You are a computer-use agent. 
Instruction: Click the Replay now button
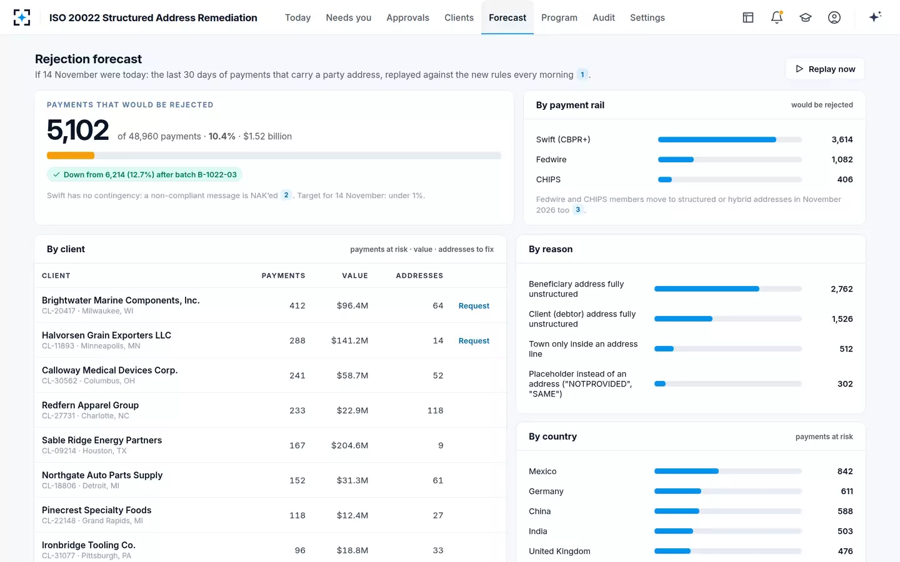click(825, 69)
